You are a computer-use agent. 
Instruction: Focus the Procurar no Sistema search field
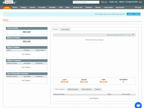86,2
